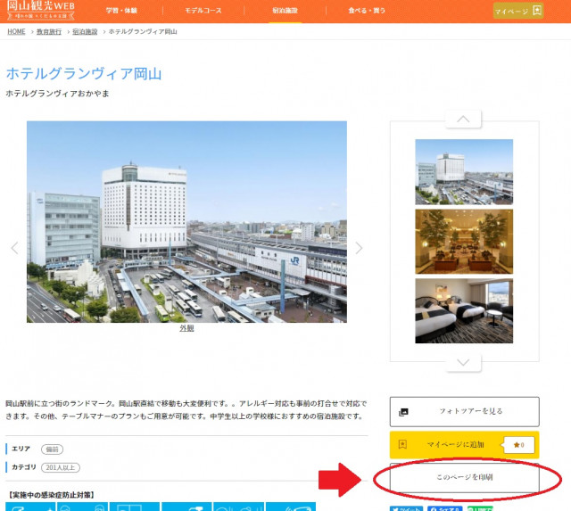
Task: Open the モデルコース menu
Action: point(203,11)
